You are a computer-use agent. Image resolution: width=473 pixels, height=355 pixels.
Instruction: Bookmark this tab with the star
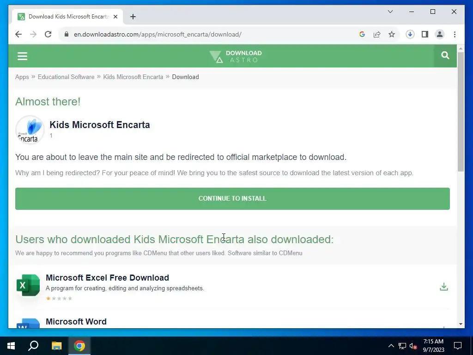pos(392,34)
